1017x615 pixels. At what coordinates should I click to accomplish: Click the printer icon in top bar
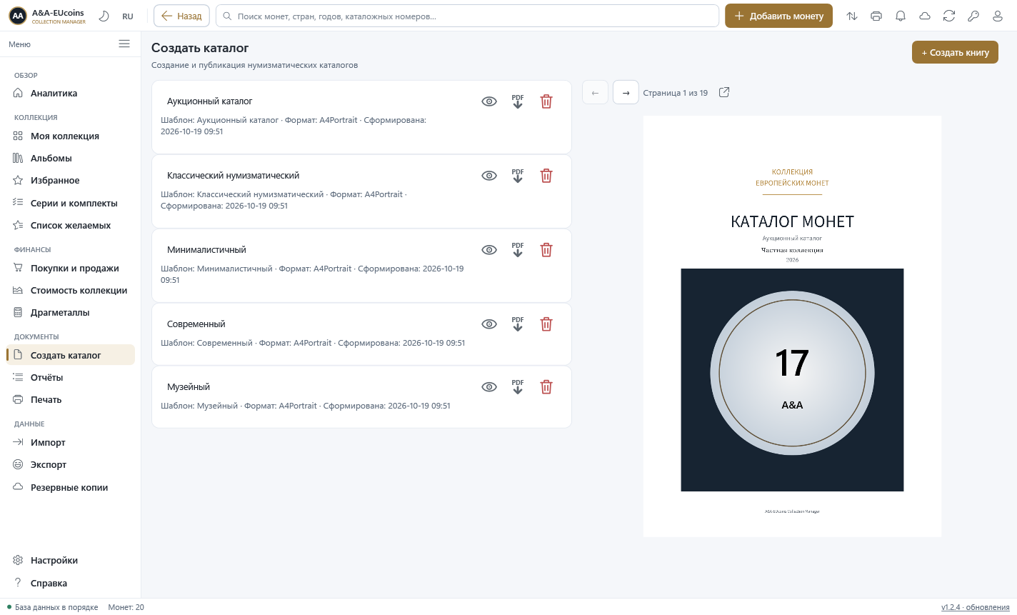876,16
